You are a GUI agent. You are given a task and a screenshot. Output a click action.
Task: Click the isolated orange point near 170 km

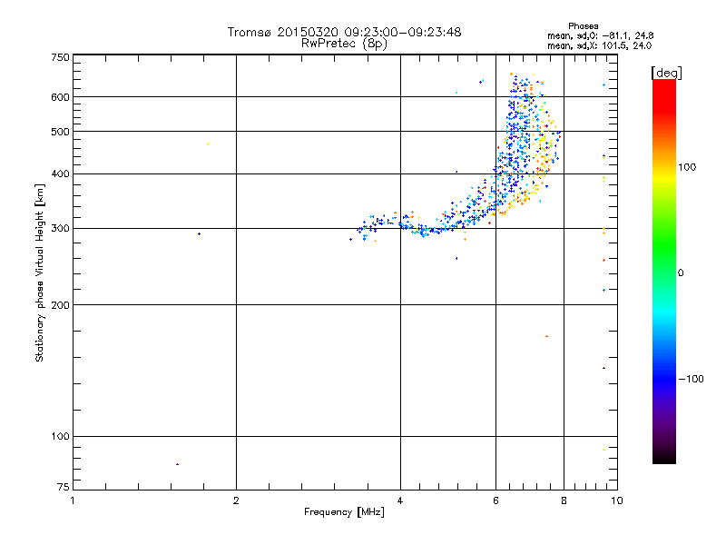(547, 336)
